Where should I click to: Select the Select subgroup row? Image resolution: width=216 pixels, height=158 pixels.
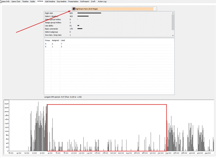coord(108,32)
